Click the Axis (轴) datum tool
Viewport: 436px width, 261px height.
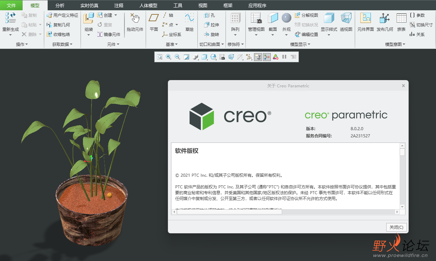tap(168, 15)
